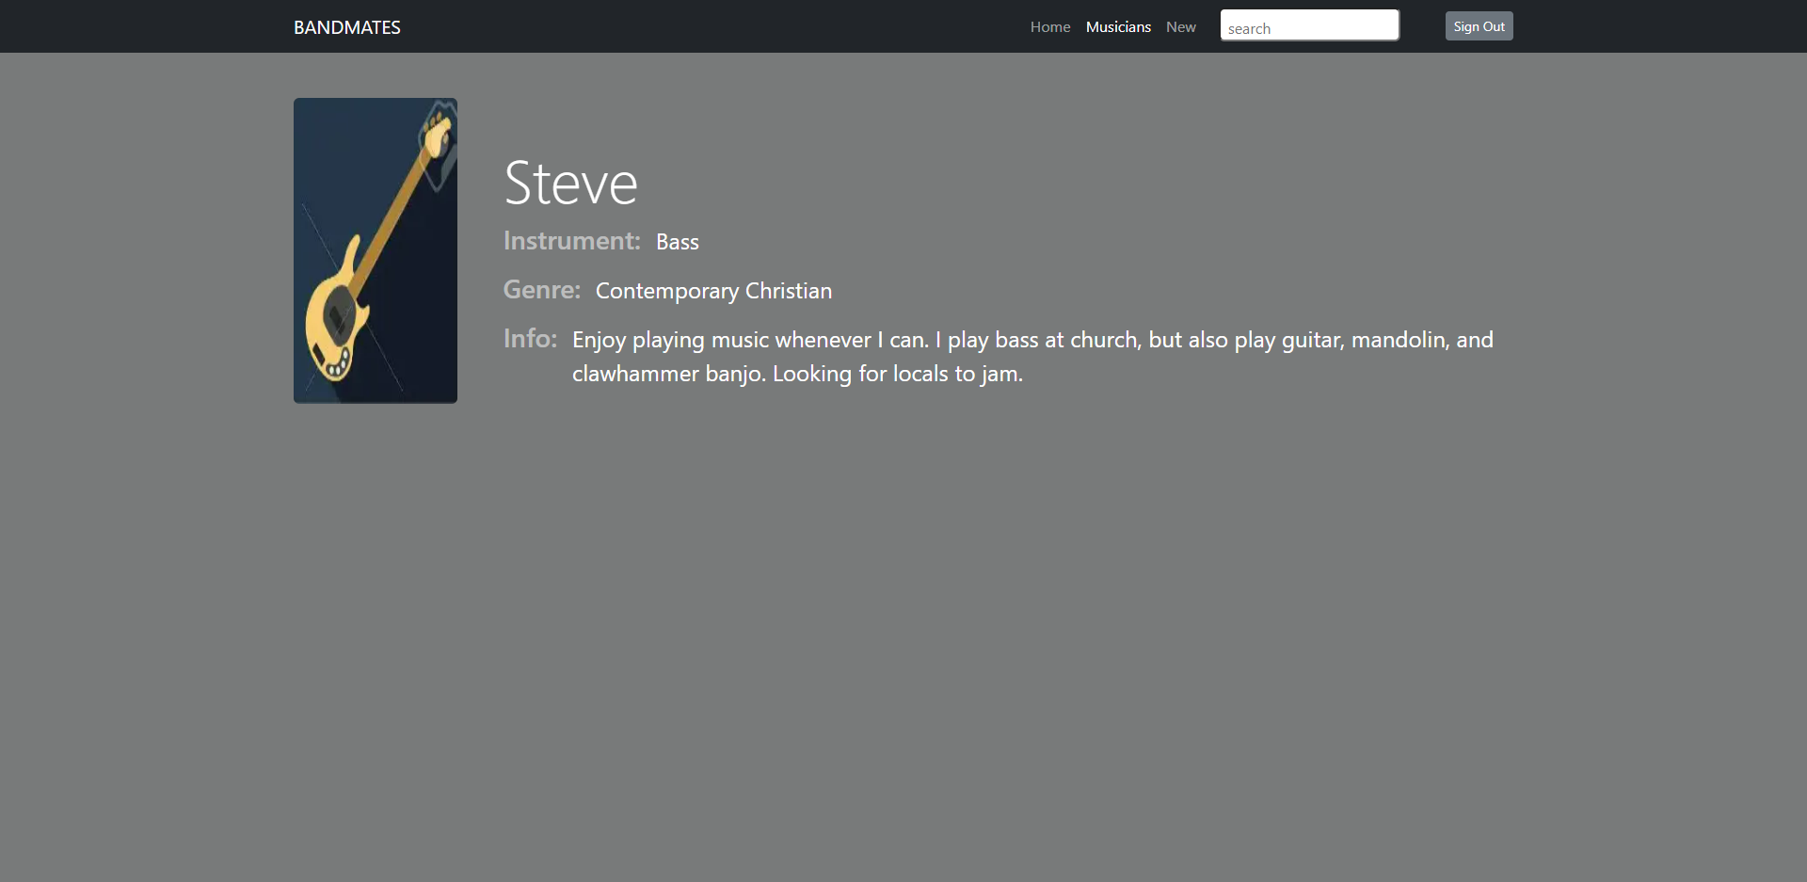Click inside the search field to type

point(1309,24)
